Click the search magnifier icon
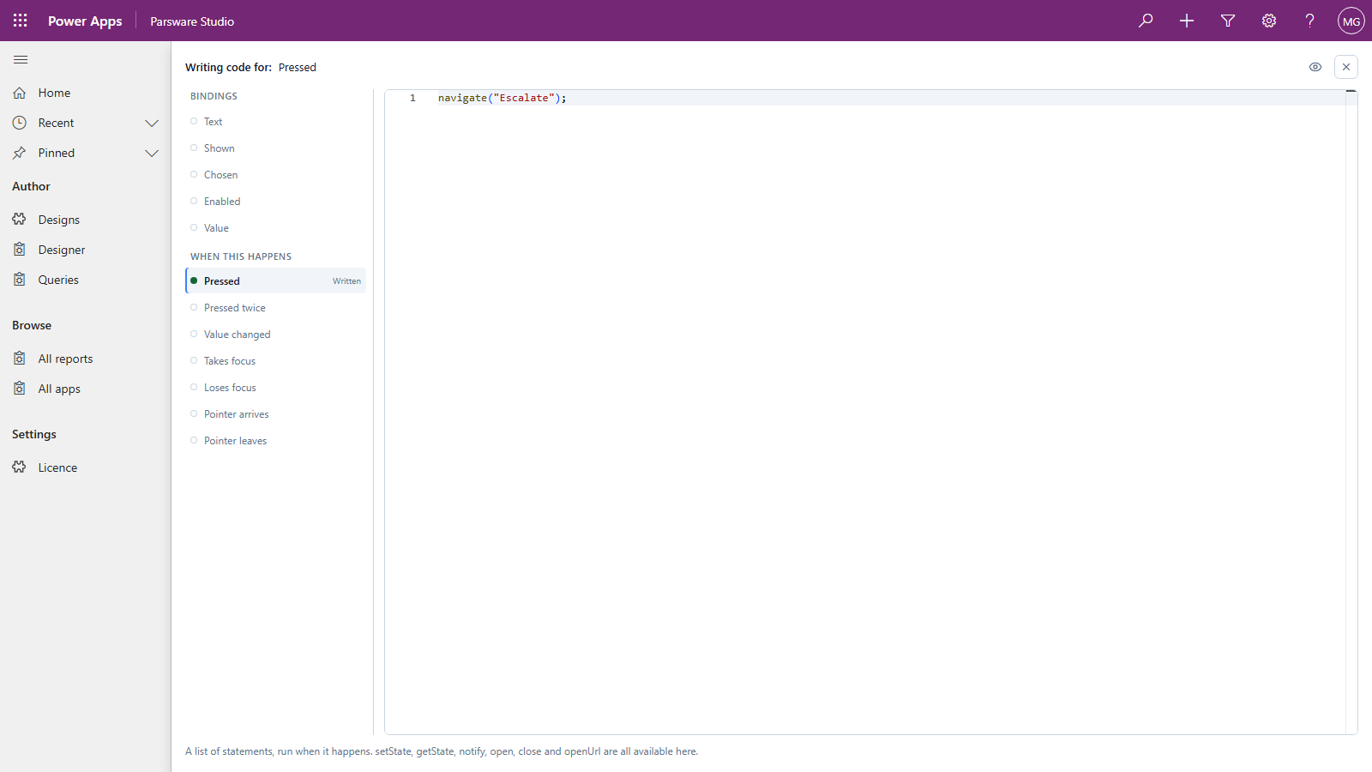This screenshot has width=1372, height=772. pos(1146,21)
